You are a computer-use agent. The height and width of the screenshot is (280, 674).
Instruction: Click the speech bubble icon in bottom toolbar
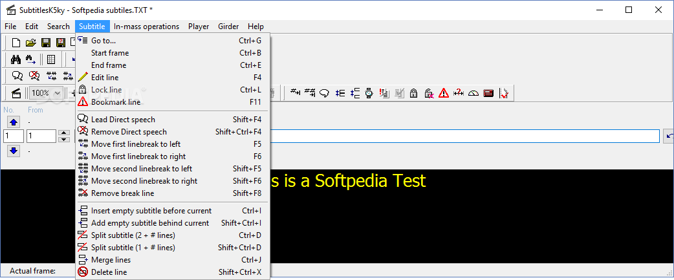[x=325, y=92]
